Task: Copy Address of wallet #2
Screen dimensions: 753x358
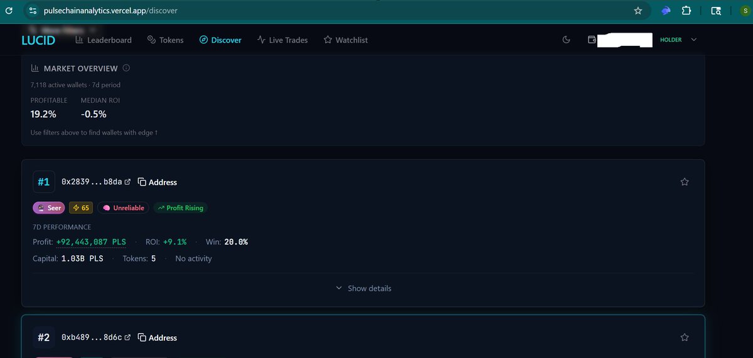Action: (x=158, y=337)
